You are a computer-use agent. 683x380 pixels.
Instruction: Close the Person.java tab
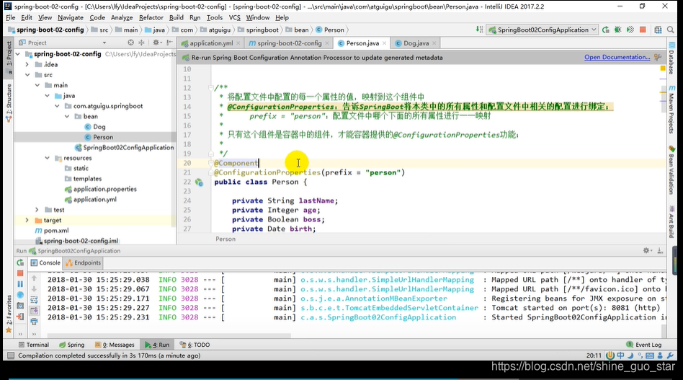(384, 43)
